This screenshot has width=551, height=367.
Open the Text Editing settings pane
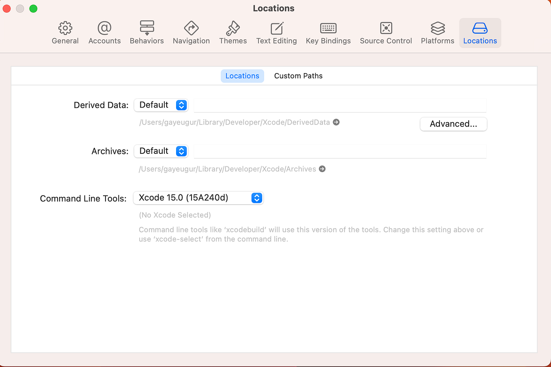276,33
